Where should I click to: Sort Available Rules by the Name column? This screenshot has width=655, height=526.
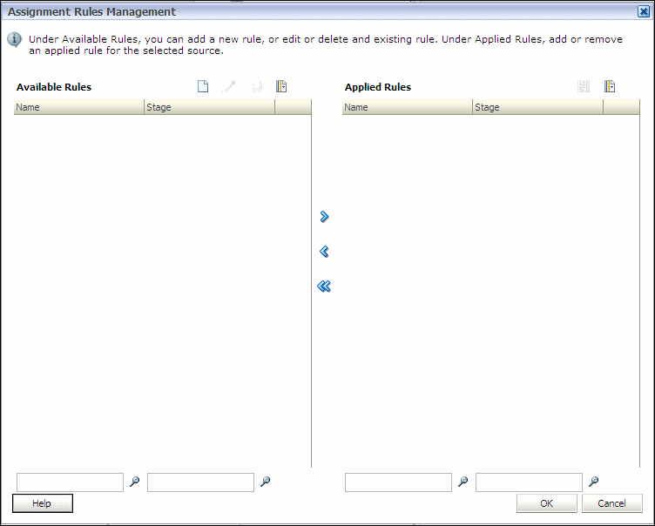click(x=79, y=107)
